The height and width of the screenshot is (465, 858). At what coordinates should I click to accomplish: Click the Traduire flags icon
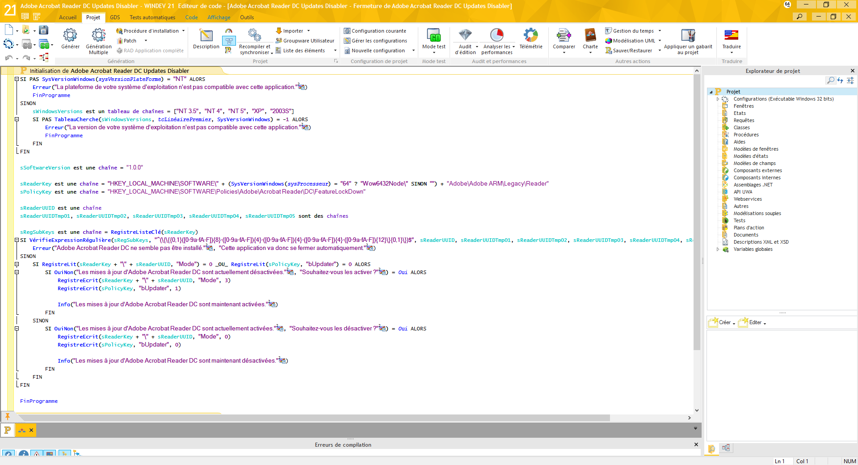click(x=732, y=35)
